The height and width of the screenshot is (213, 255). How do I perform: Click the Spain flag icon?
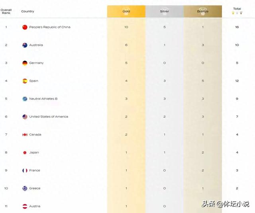[25, 81]
